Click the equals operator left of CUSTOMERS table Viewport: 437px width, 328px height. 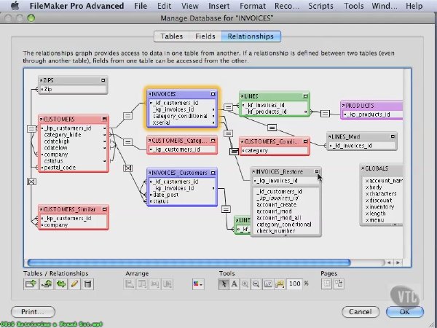coord(31,129)
